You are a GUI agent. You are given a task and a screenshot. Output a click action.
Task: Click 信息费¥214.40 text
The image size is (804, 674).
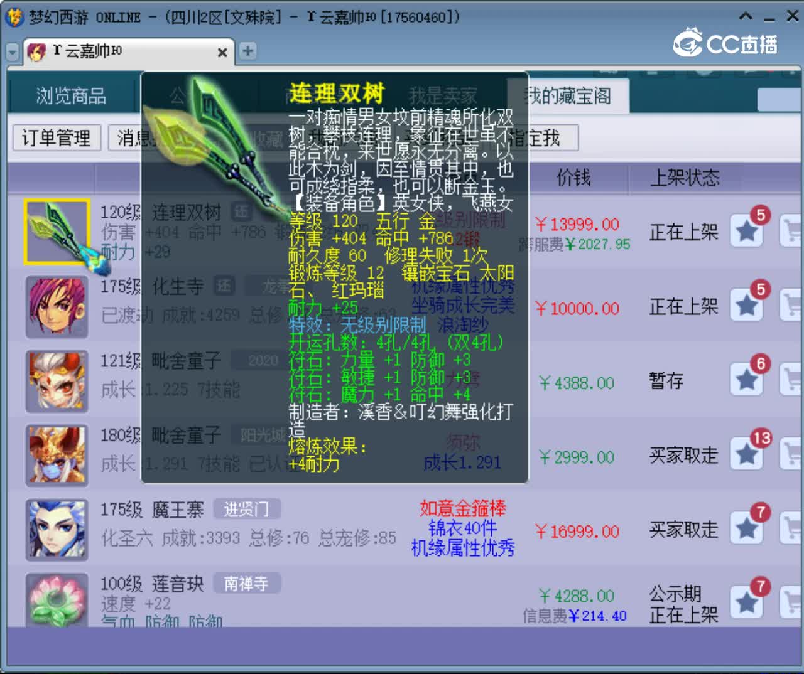click(575, 616)
